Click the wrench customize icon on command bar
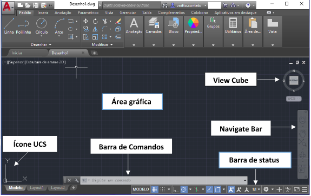 (77, 180)
